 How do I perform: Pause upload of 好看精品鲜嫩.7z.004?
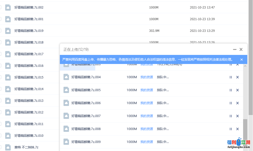click(231, 77)
